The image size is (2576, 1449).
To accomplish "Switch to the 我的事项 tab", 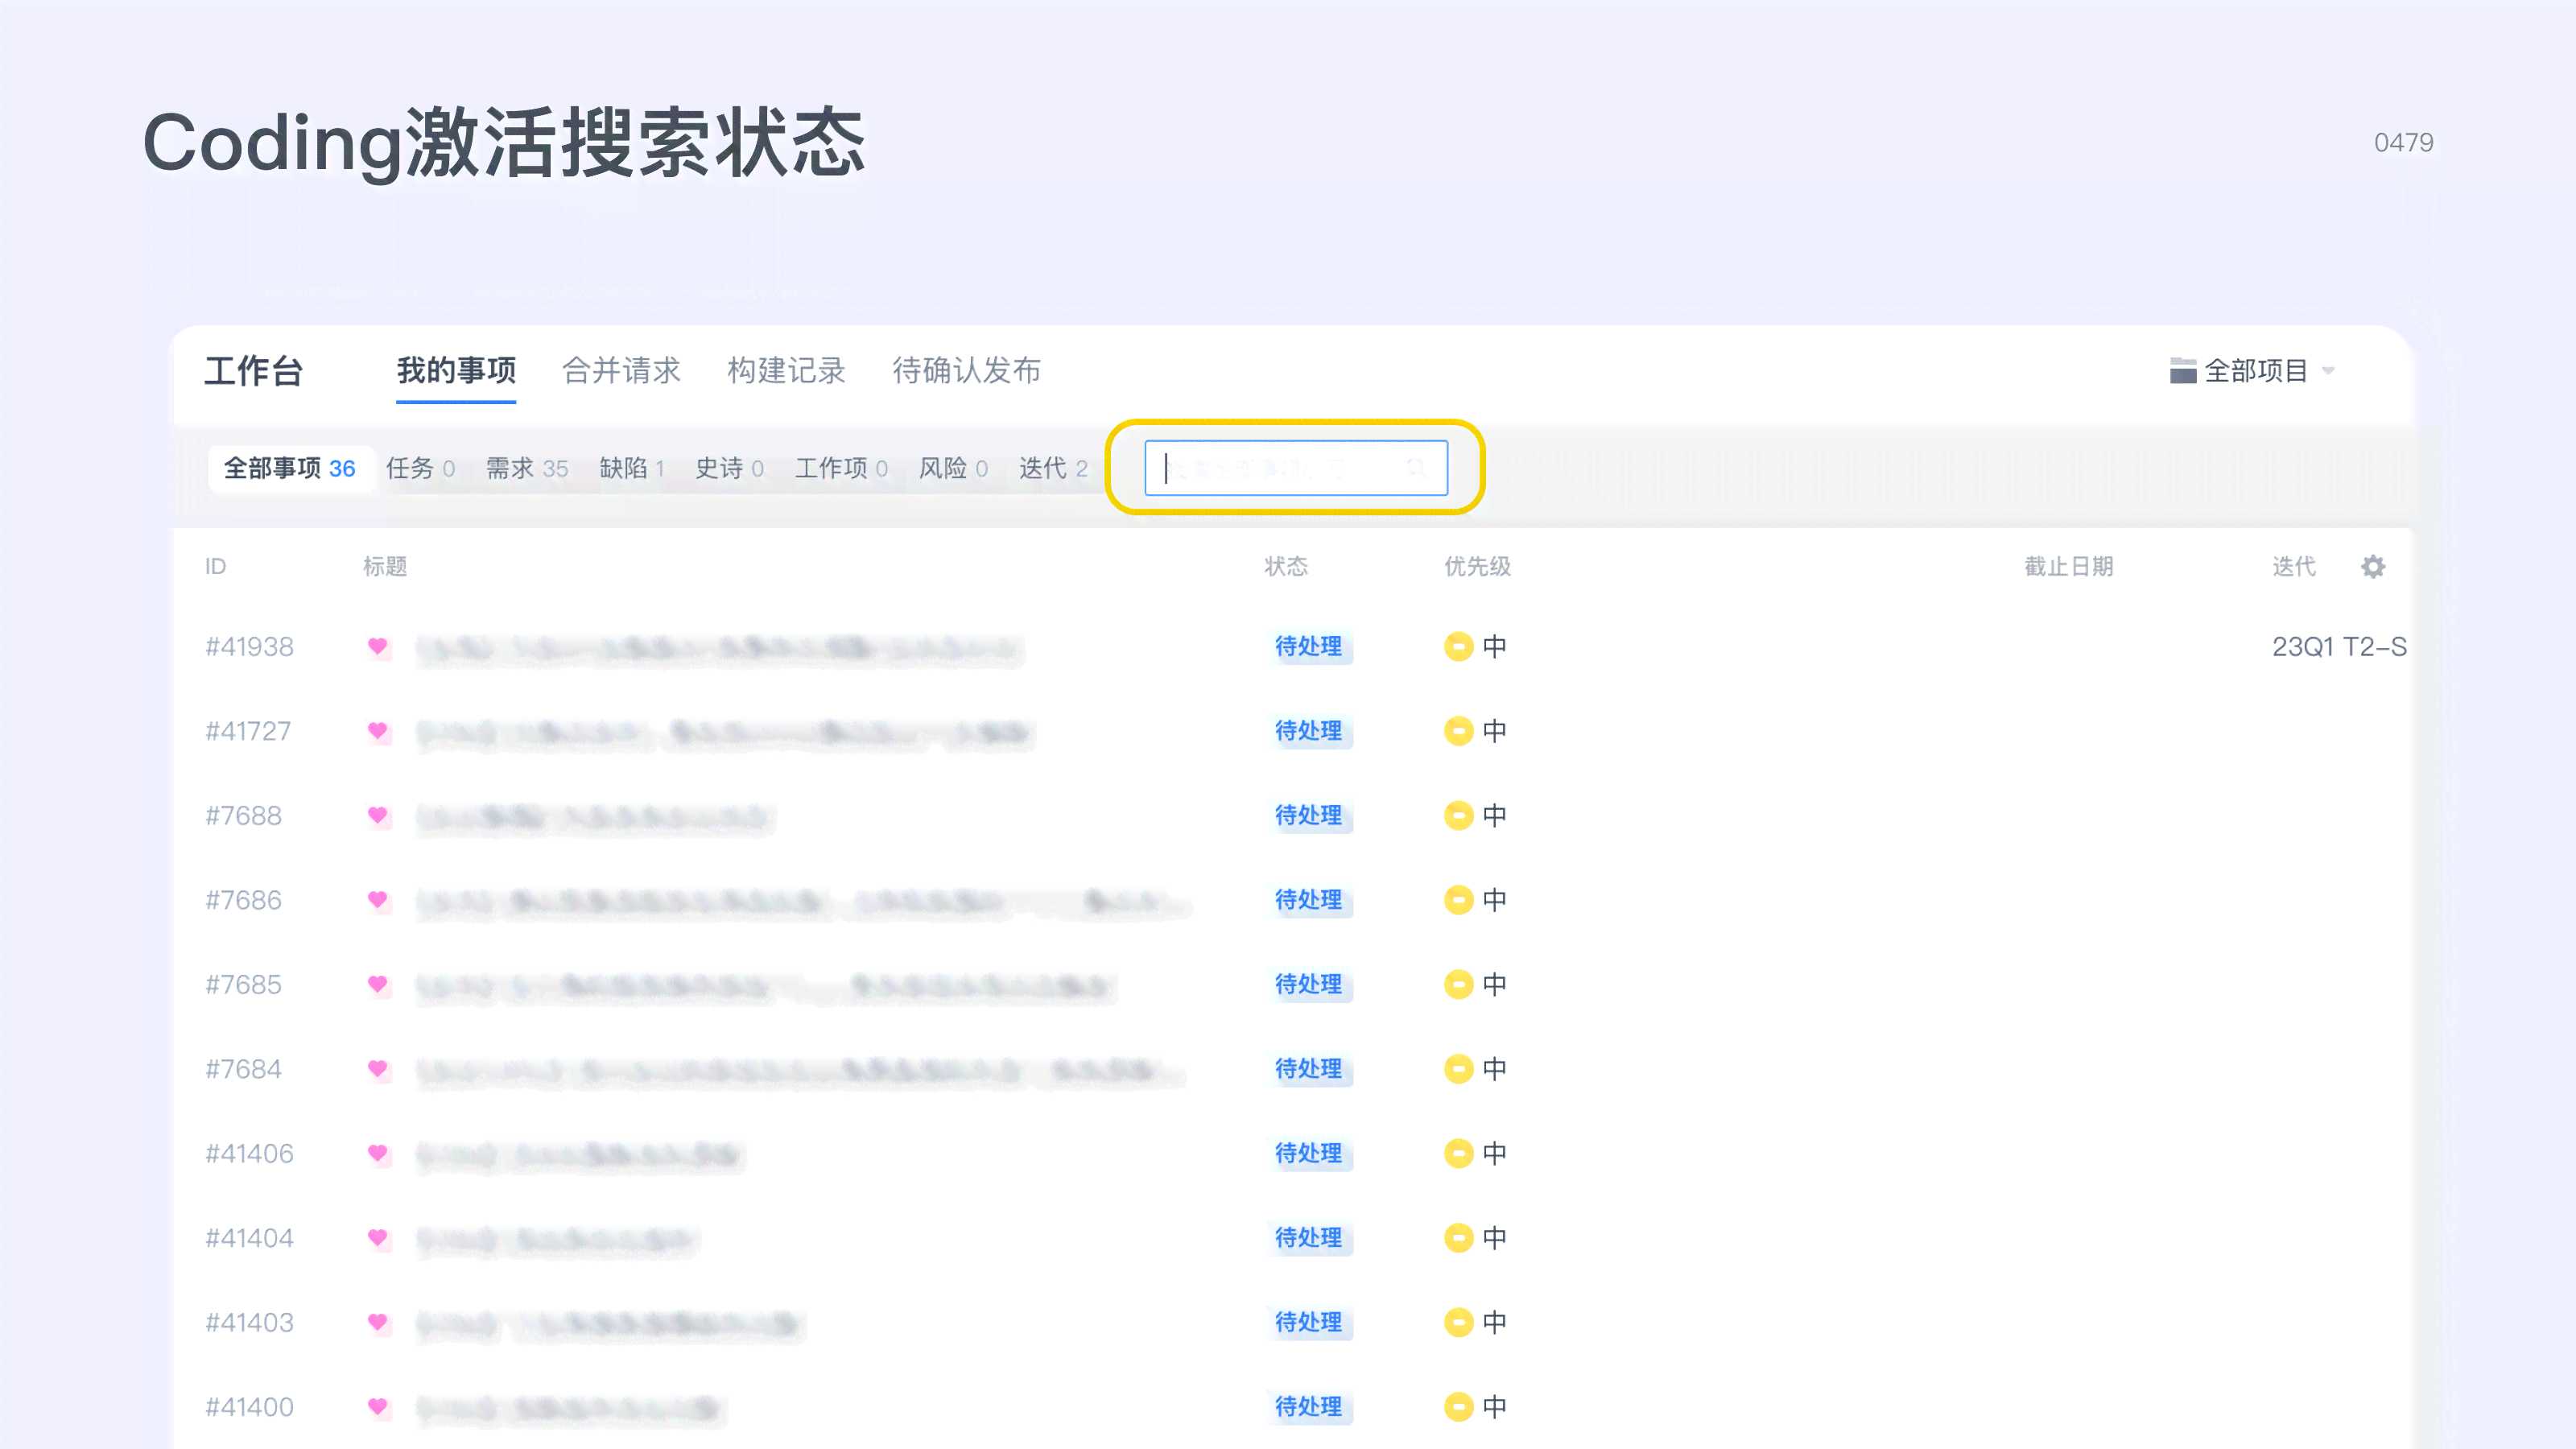I will [456, 371].
